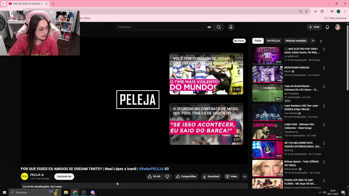Select the Todos filter chip

[x=258, y=41]
